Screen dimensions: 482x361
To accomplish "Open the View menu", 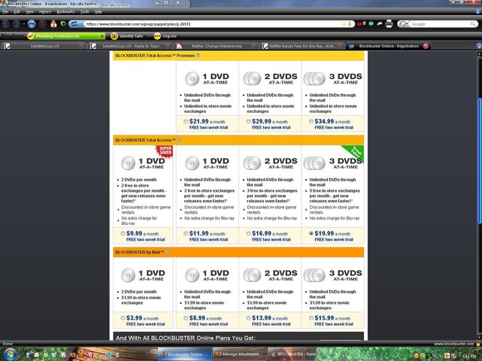I will coord(30,12).
